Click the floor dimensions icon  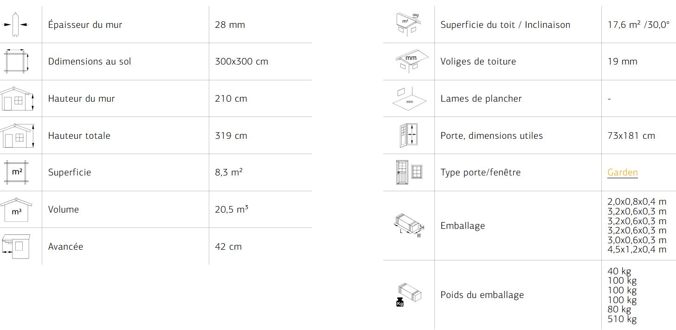[16, 61]
